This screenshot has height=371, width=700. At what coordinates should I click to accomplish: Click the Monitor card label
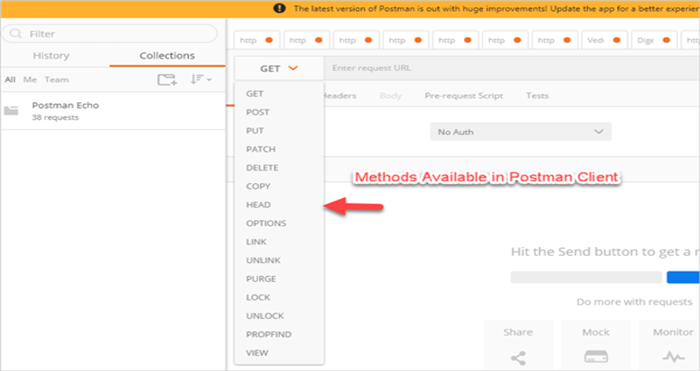pos(673,332)
